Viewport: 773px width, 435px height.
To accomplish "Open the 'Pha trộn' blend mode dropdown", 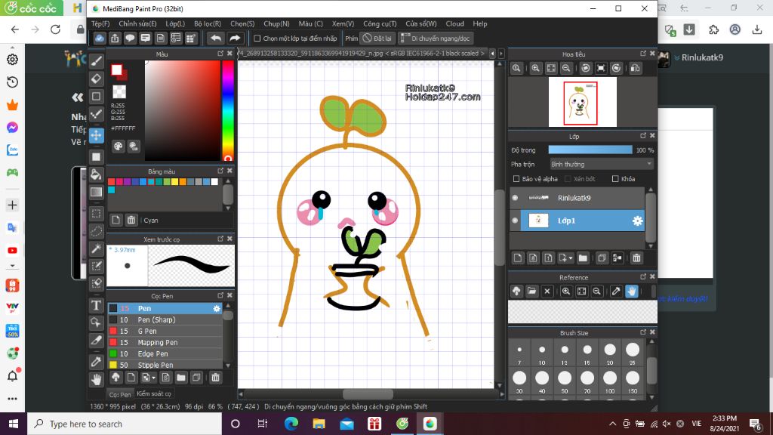I will point(601,164).
